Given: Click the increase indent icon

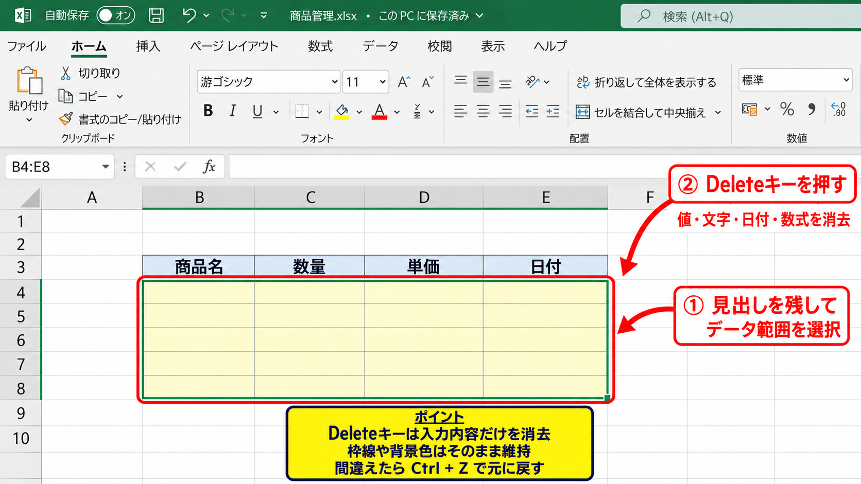Looking at the screenshot, I should [x=553, y=111].
